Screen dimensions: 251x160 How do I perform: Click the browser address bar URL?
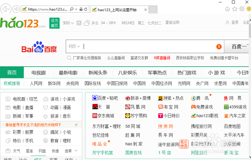(48, 9)
